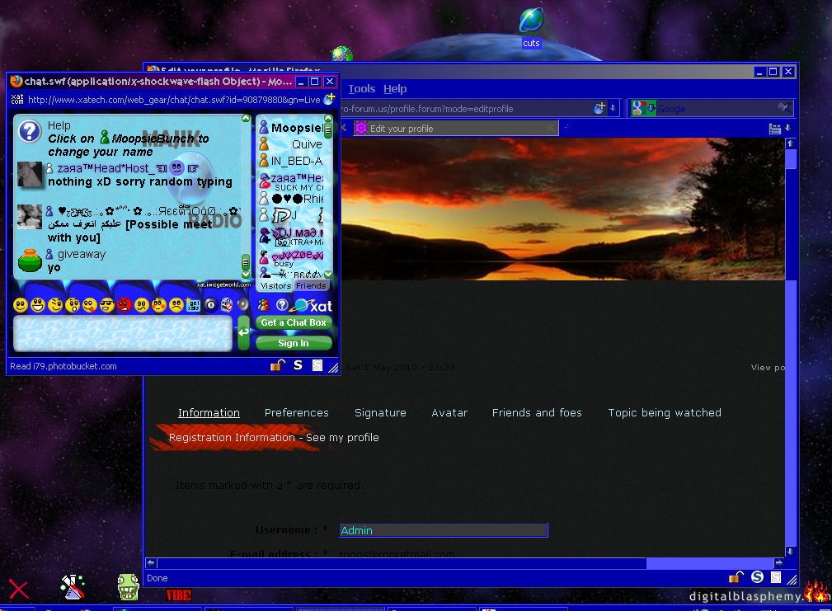This screenshot has height=611, width=832.
Task: Click the Sign In button in chat
Action: (x=294, y=343)
